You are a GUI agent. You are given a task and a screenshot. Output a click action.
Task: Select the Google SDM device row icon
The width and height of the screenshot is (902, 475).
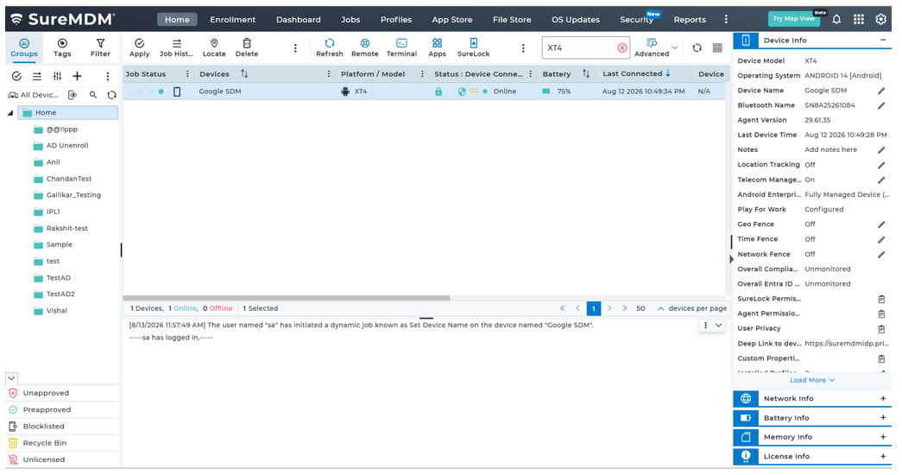click(x=177, y=92)
